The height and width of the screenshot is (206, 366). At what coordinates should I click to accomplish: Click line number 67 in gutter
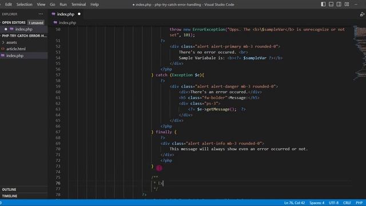coord(58,132)
